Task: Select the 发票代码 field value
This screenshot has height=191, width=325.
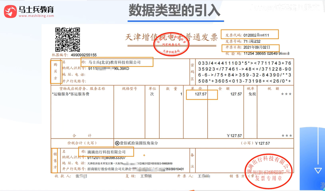Action: [x=256, y=35]
